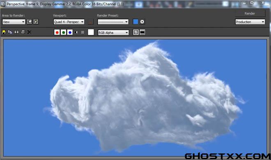Open the Production render mode dropdown
The image size is (271, 160).
tap(250, 22)
